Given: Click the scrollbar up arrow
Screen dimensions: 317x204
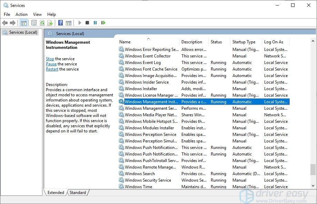Looking at the screenshot, I should (313, 41).
